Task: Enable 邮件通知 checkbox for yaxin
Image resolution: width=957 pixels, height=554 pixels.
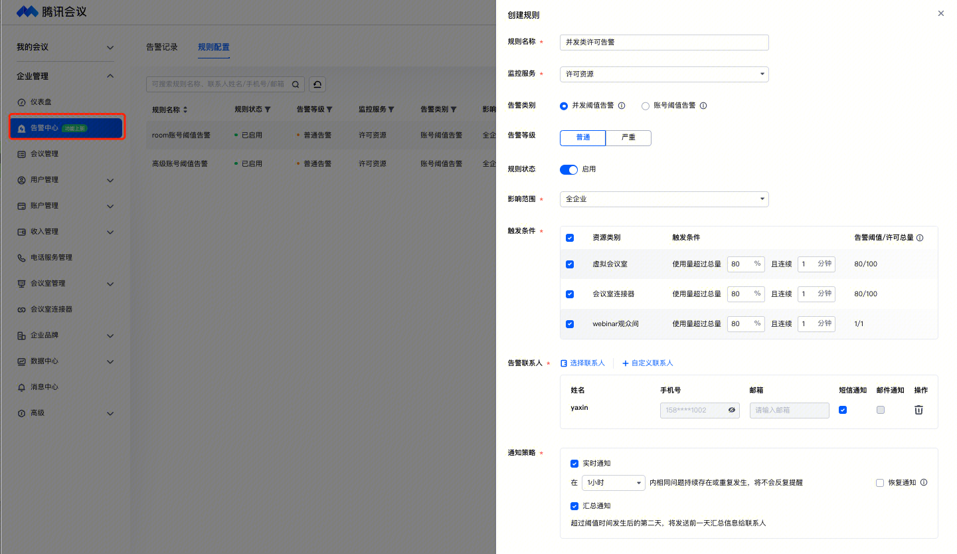Action: (881, 410)
